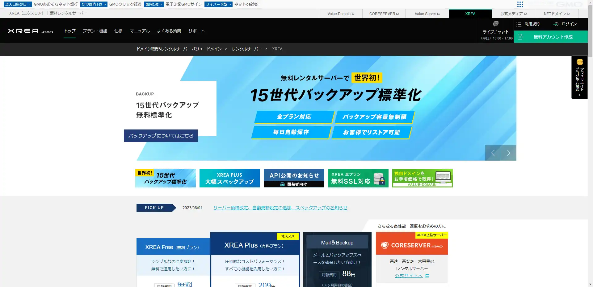Click the login arrow icon

[x=556, y=24]
